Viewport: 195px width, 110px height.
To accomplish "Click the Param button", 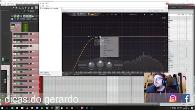I will (150, 11).
